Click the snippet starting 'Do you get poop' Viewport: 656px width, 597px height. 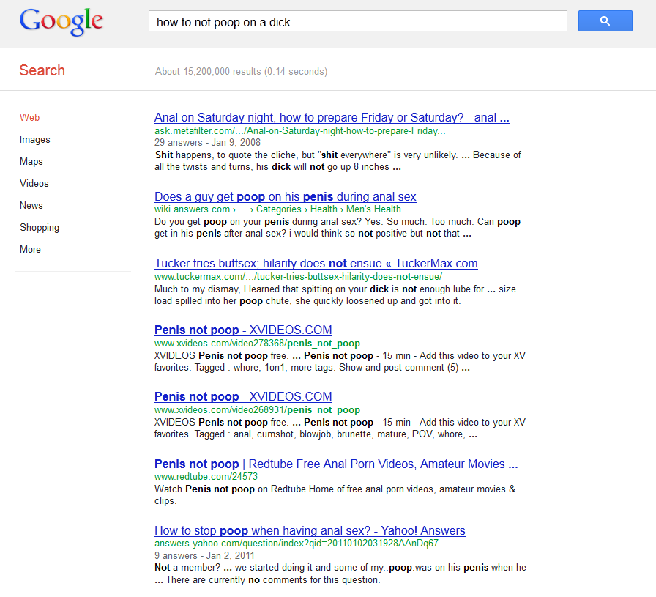[x=338, y=228]
